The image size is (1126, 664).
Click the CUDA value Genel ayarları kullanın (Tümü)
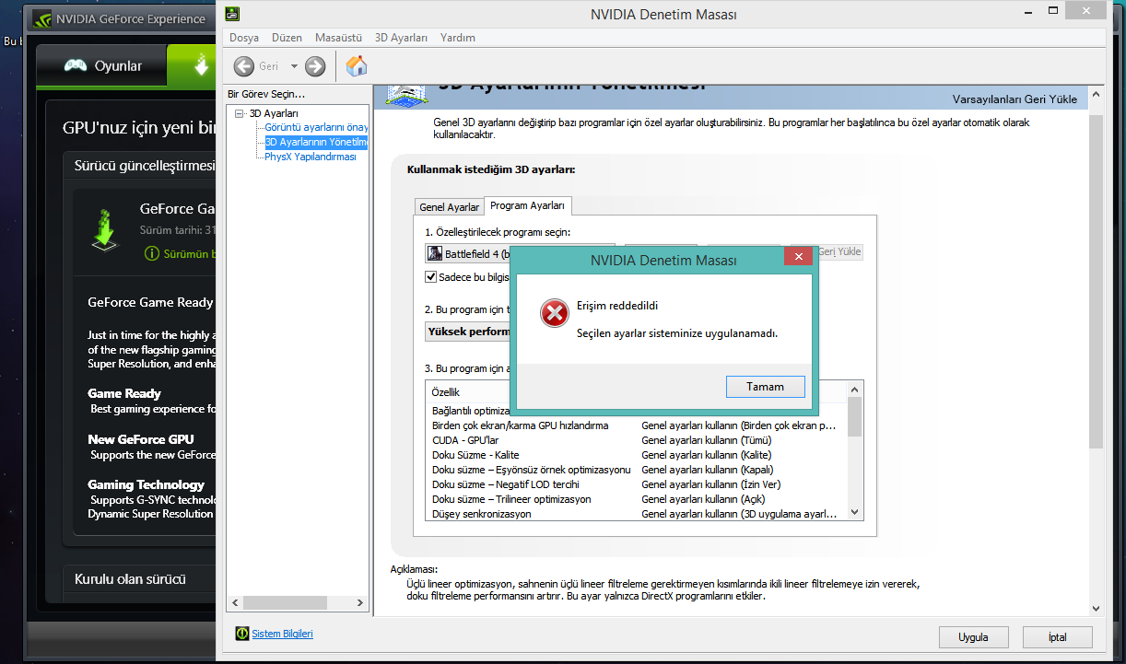(706, 440)
